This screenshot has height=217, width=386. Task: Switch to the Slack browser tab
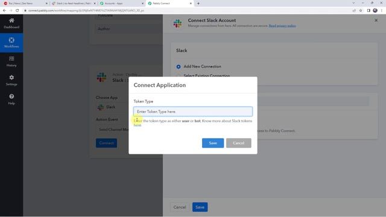point(73,4)
